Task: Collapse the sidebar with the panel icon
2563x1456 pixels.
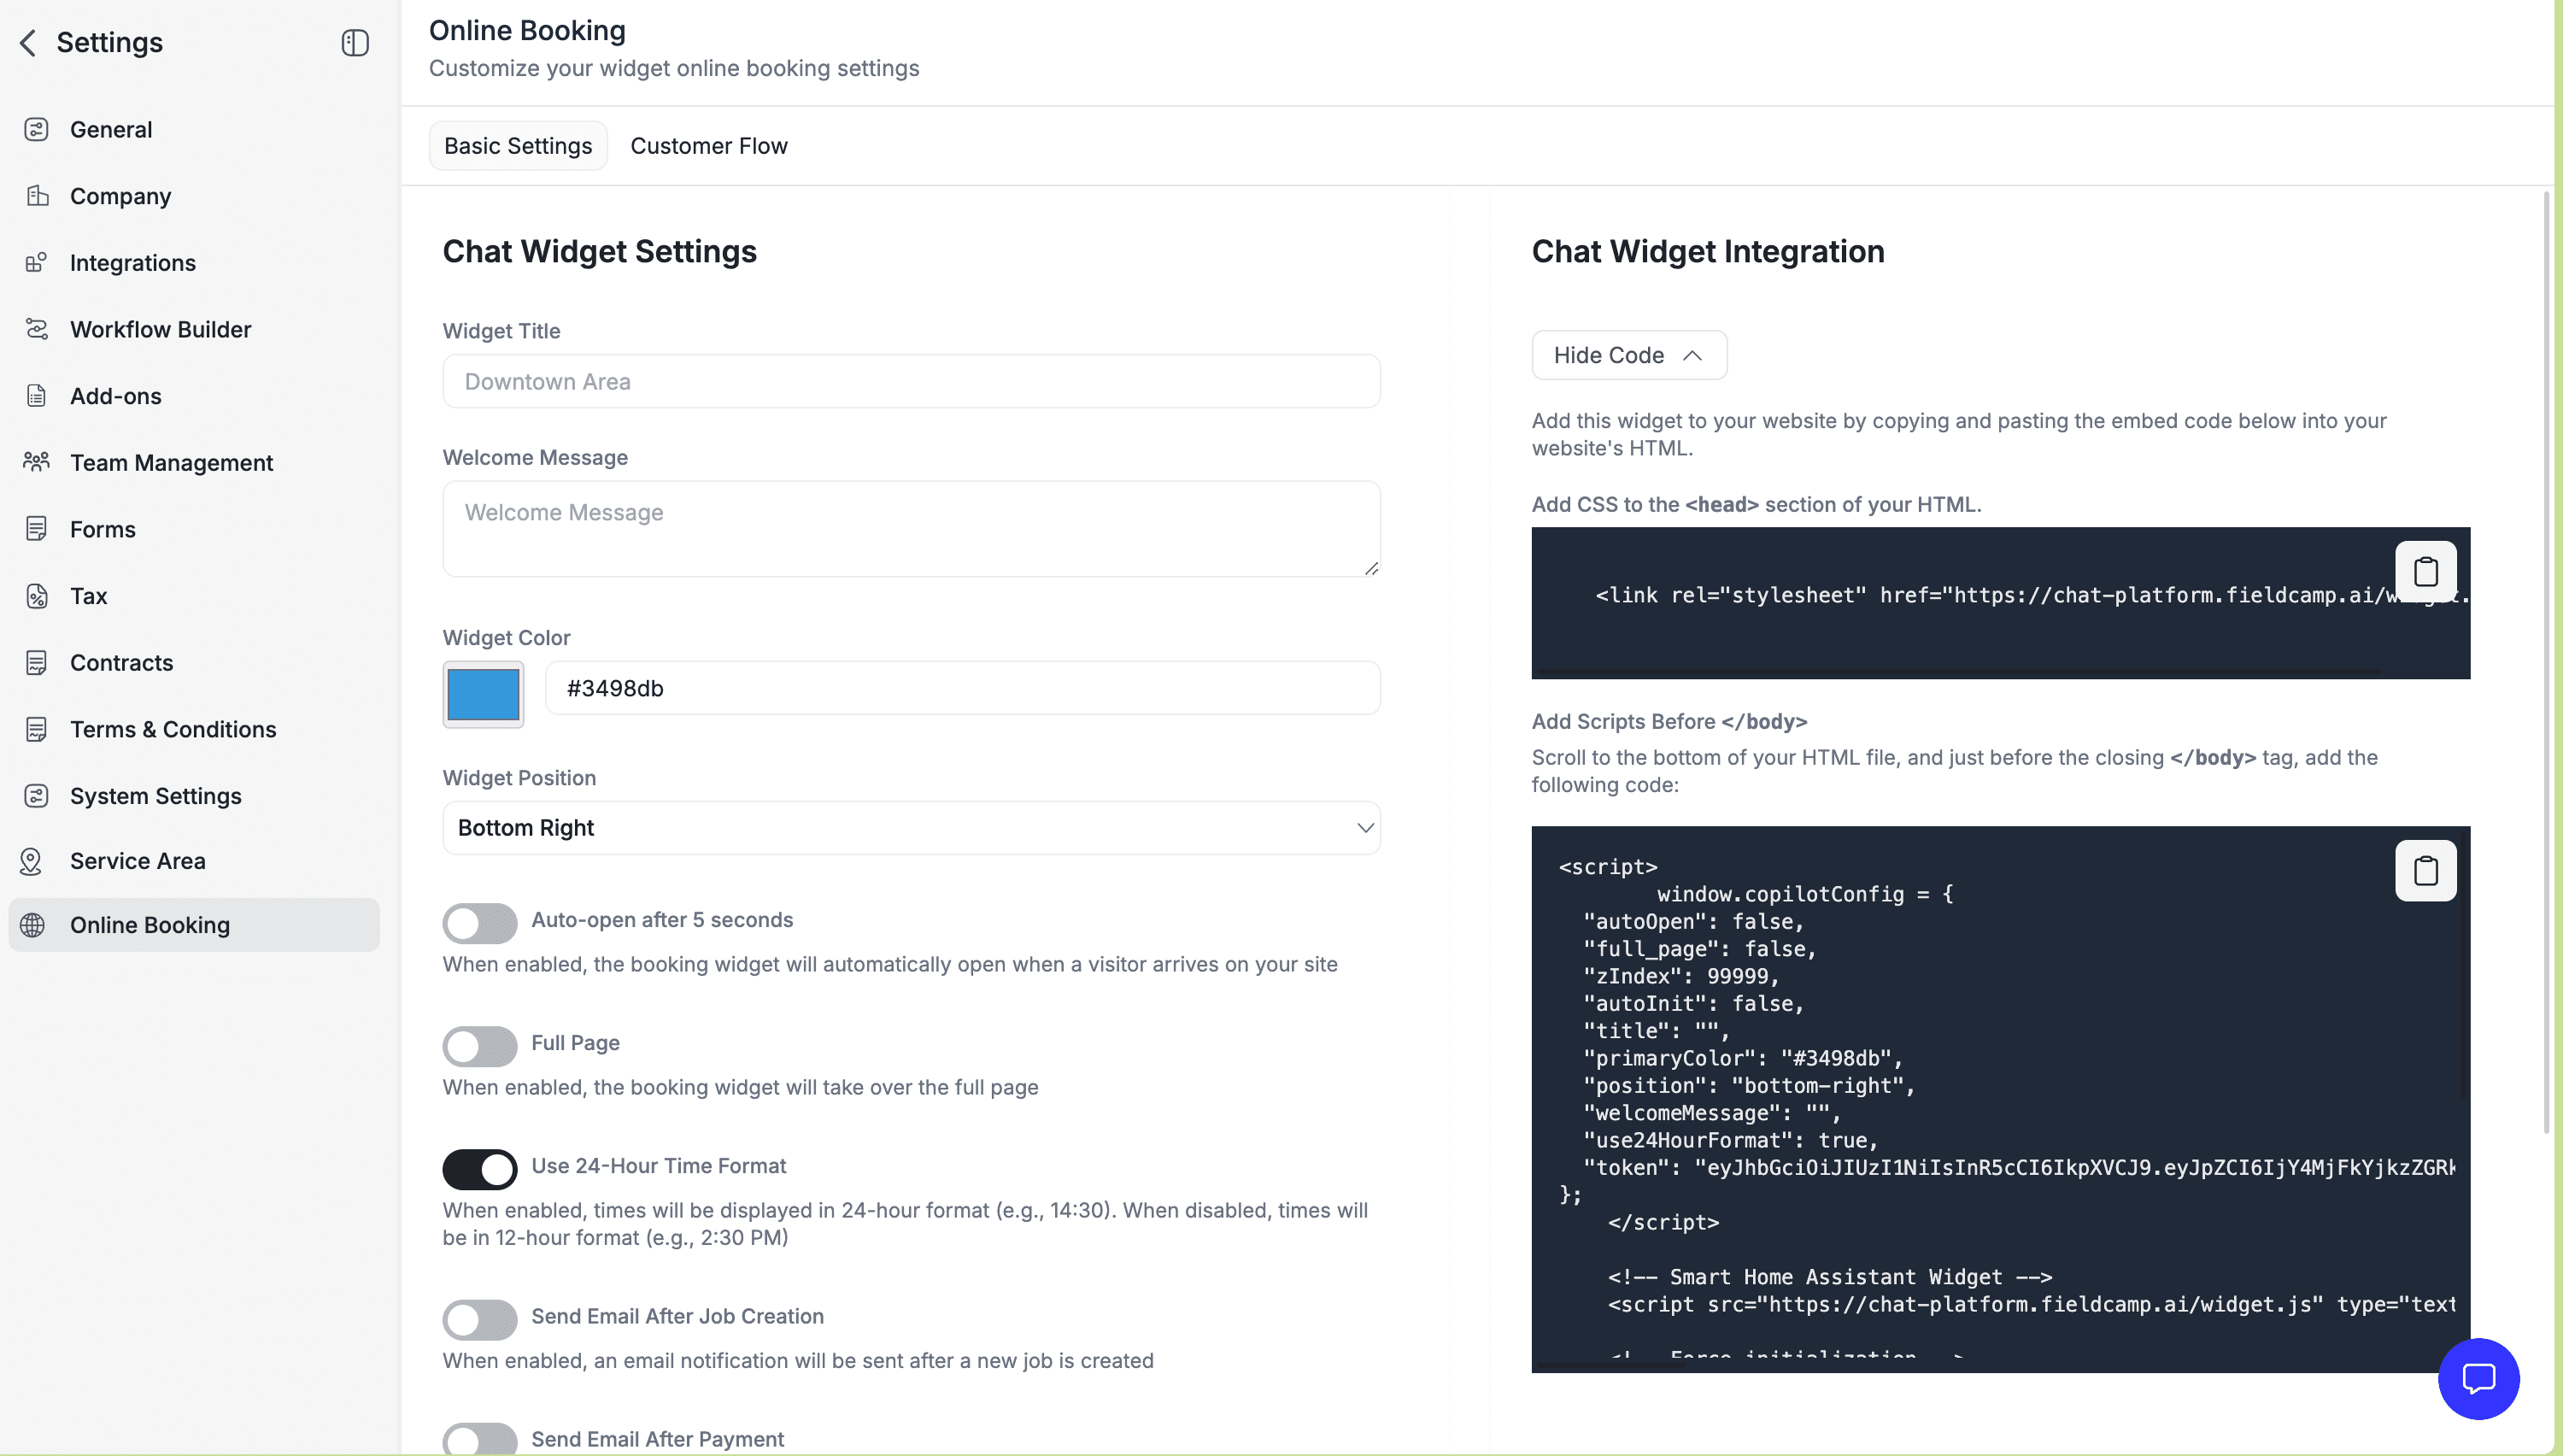Action: [x=355, y=43]
